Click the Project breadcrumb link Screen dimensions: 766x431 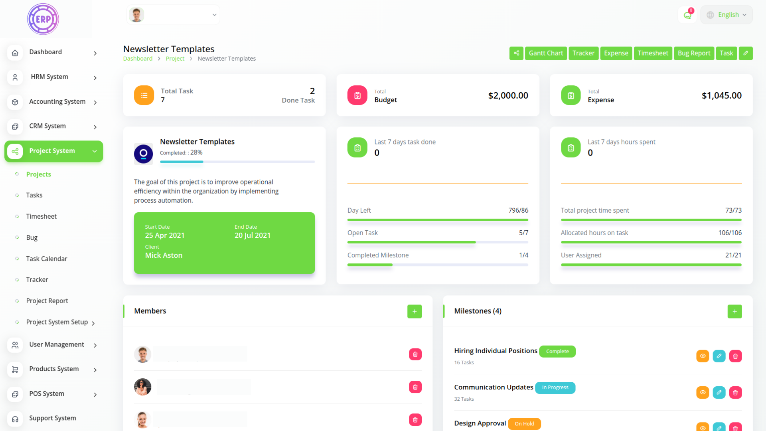pyautogui.click(x=175, y=59)
